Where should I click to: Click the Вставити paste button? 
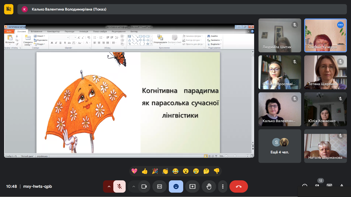tap(10, 40)
